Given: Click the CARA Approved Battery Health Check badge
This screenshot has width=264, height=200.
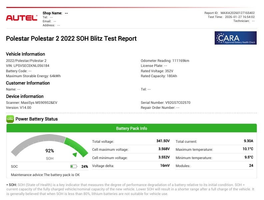Looking at the screenshot, I should pos(235,38).
